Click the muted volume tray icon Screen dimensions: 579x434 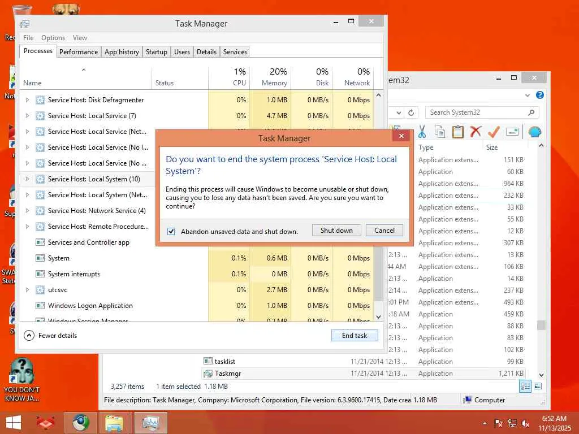pos(525,423)
